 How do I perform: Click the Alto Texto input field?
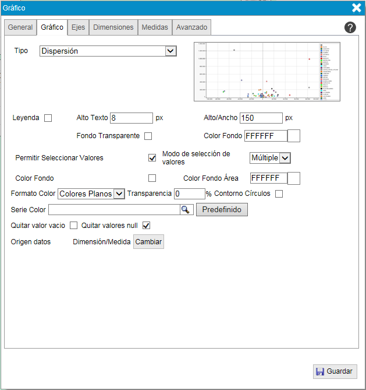[131, 118]
